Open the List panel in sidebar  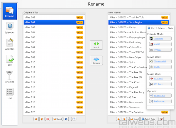click(9, 94)
